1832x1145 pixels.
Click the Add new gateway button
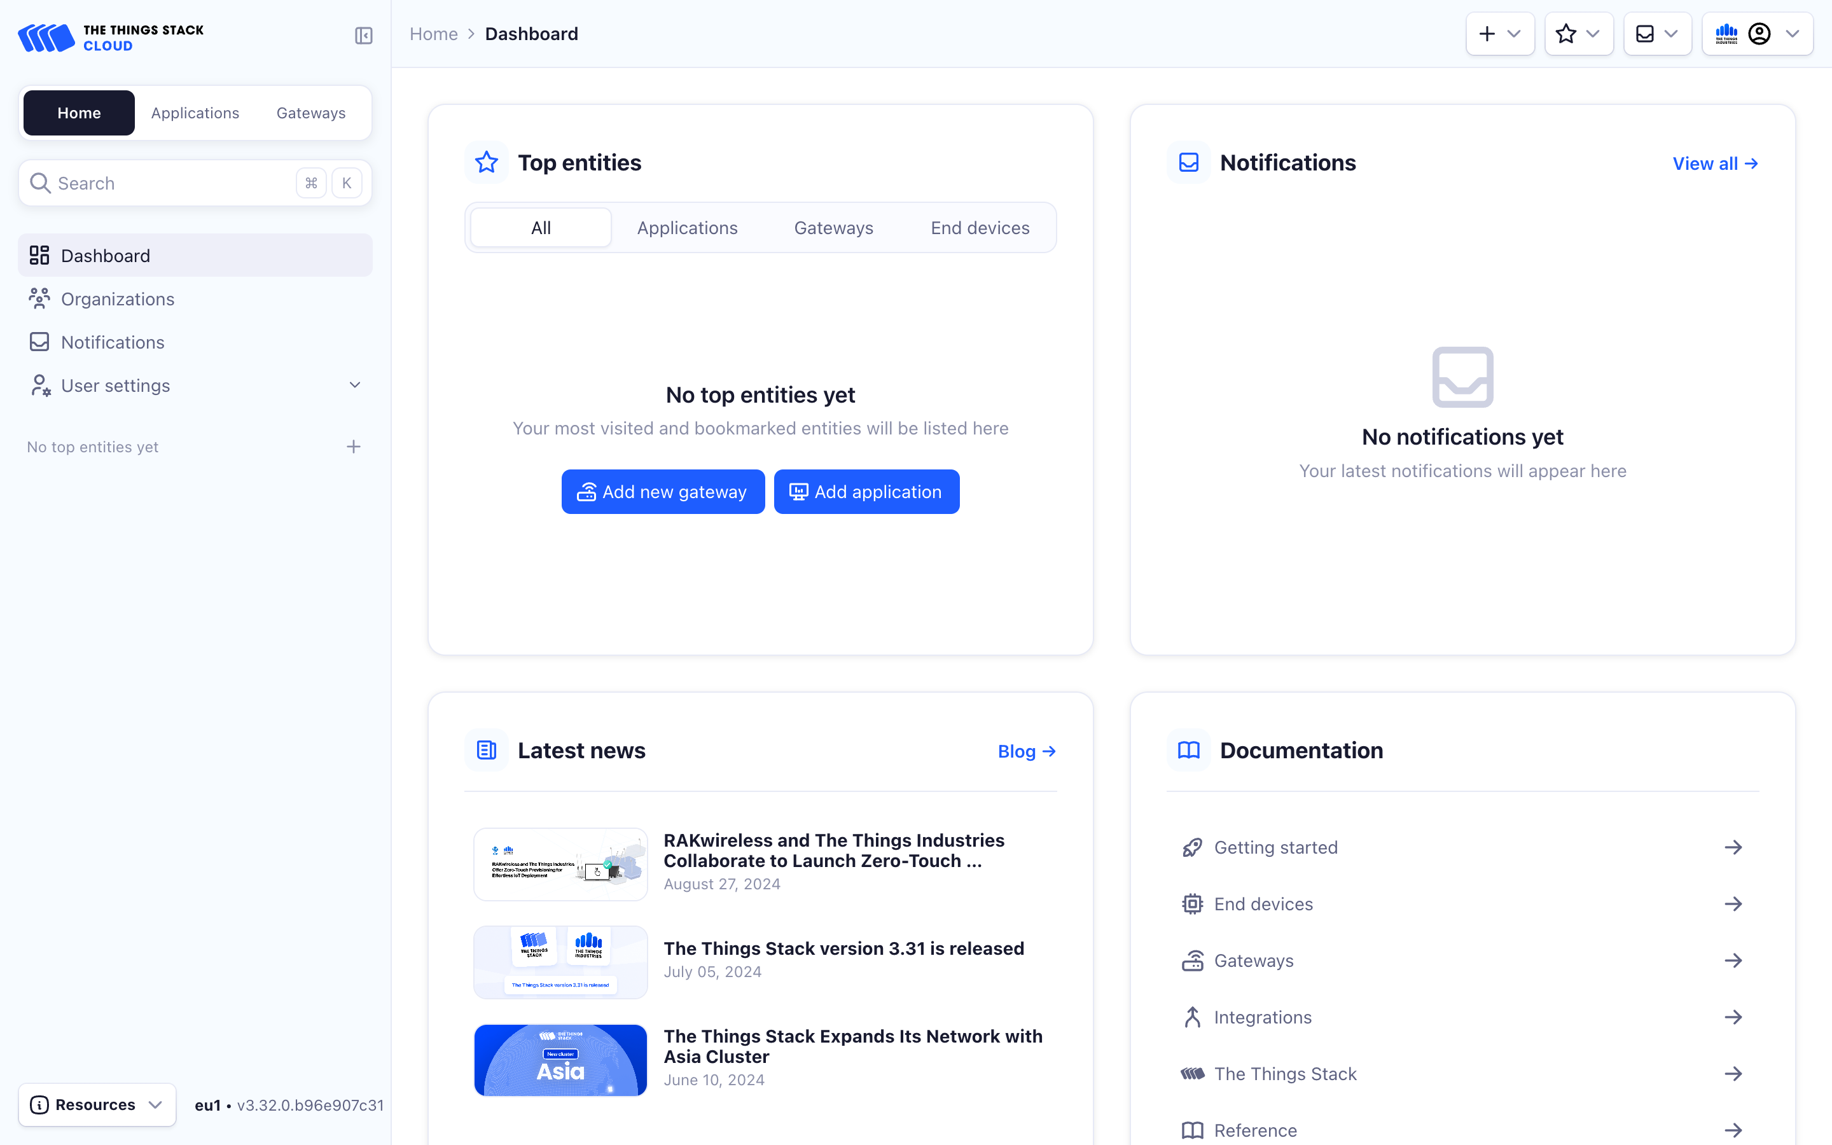[x=662, y=492]
